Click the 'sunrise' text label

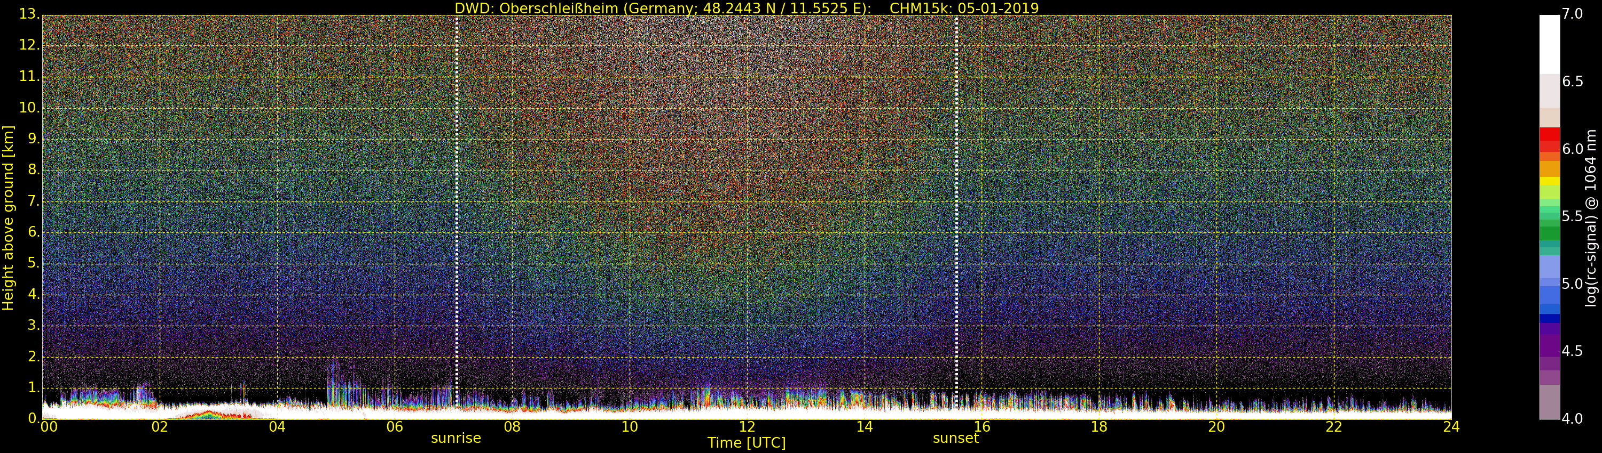[x=456, y=438]
